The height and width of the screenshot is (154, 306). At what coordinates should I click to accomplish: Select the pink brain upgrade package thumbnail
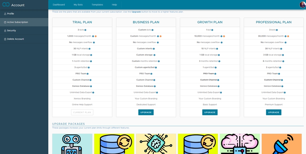click(240, 144)
